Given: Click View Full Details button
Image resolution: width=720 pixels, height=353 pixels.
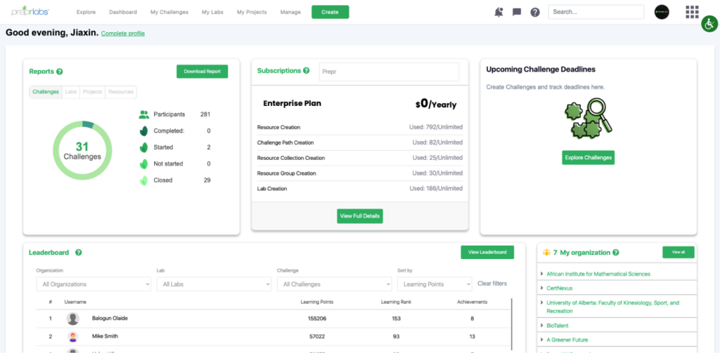Looking at the screenshot, I should (360, 216).
